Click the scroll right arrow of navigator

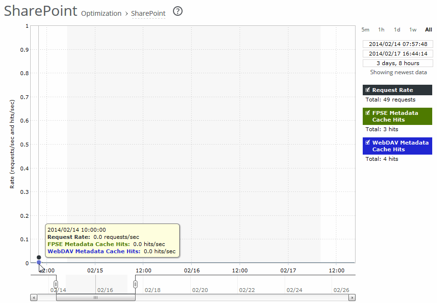352,297
